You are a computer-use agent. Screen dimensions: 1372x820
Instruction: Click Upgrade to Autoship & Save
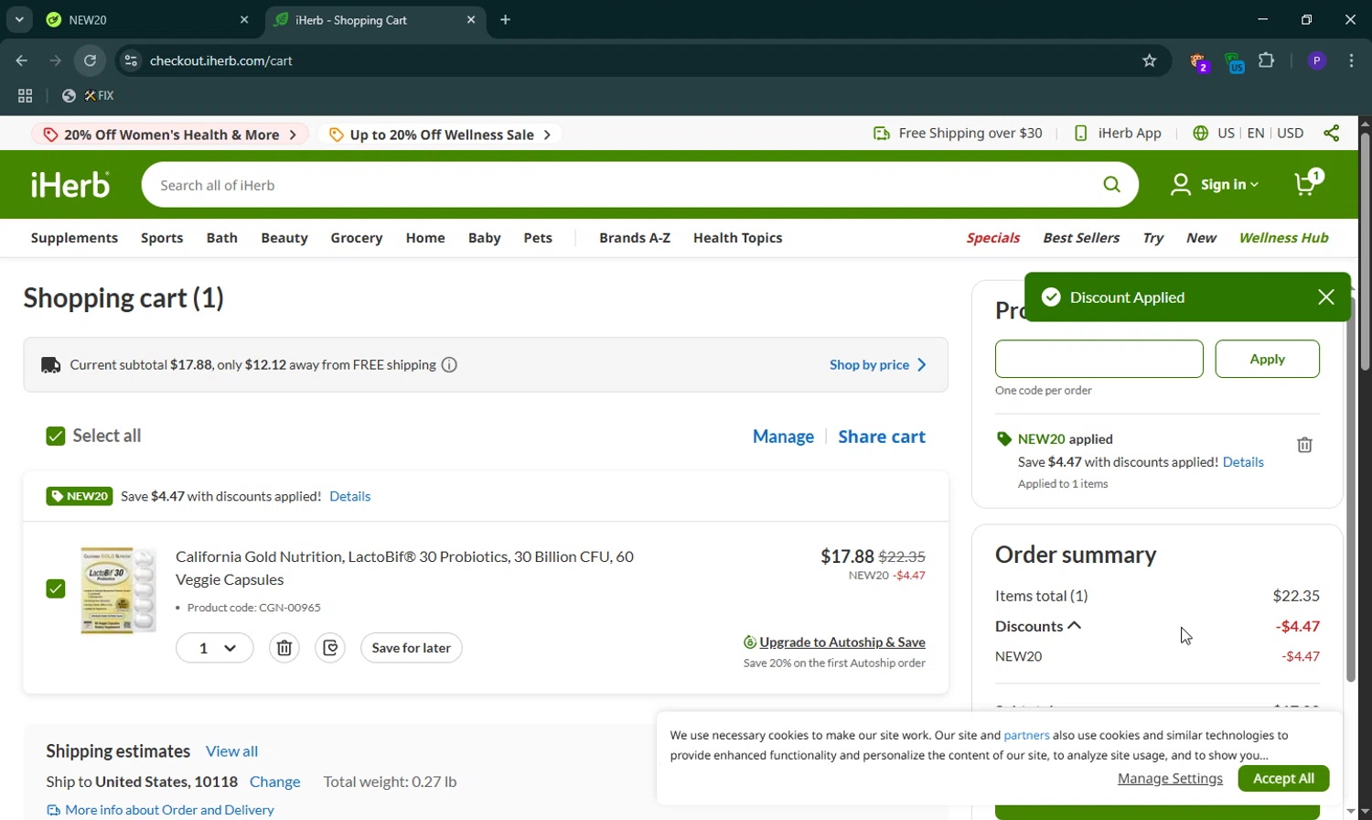tap(834, 642)
